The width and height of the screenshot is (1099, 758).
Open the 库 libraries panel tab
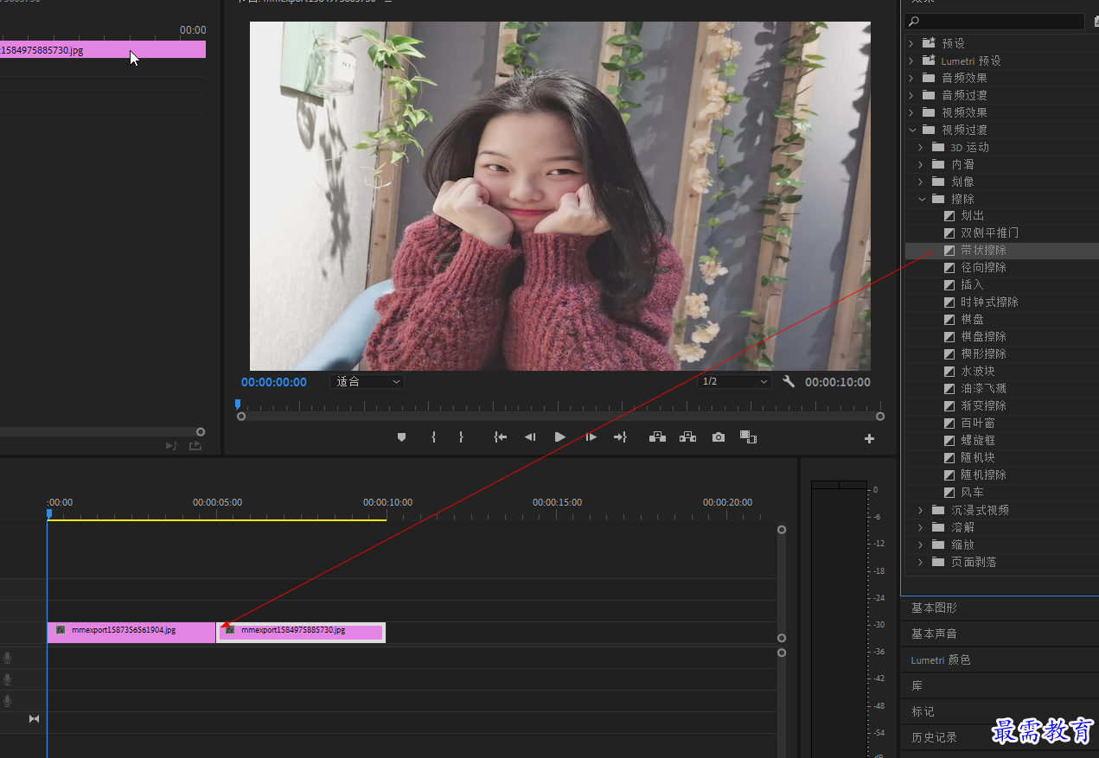point(917,685)
